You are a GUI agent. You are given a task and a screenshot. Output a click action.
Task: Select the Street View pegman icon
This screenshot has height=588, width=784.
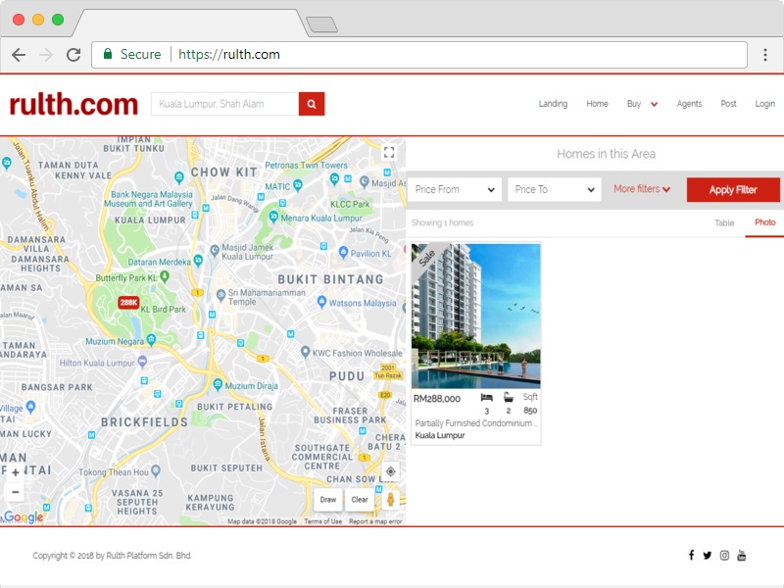click(390, 500)
